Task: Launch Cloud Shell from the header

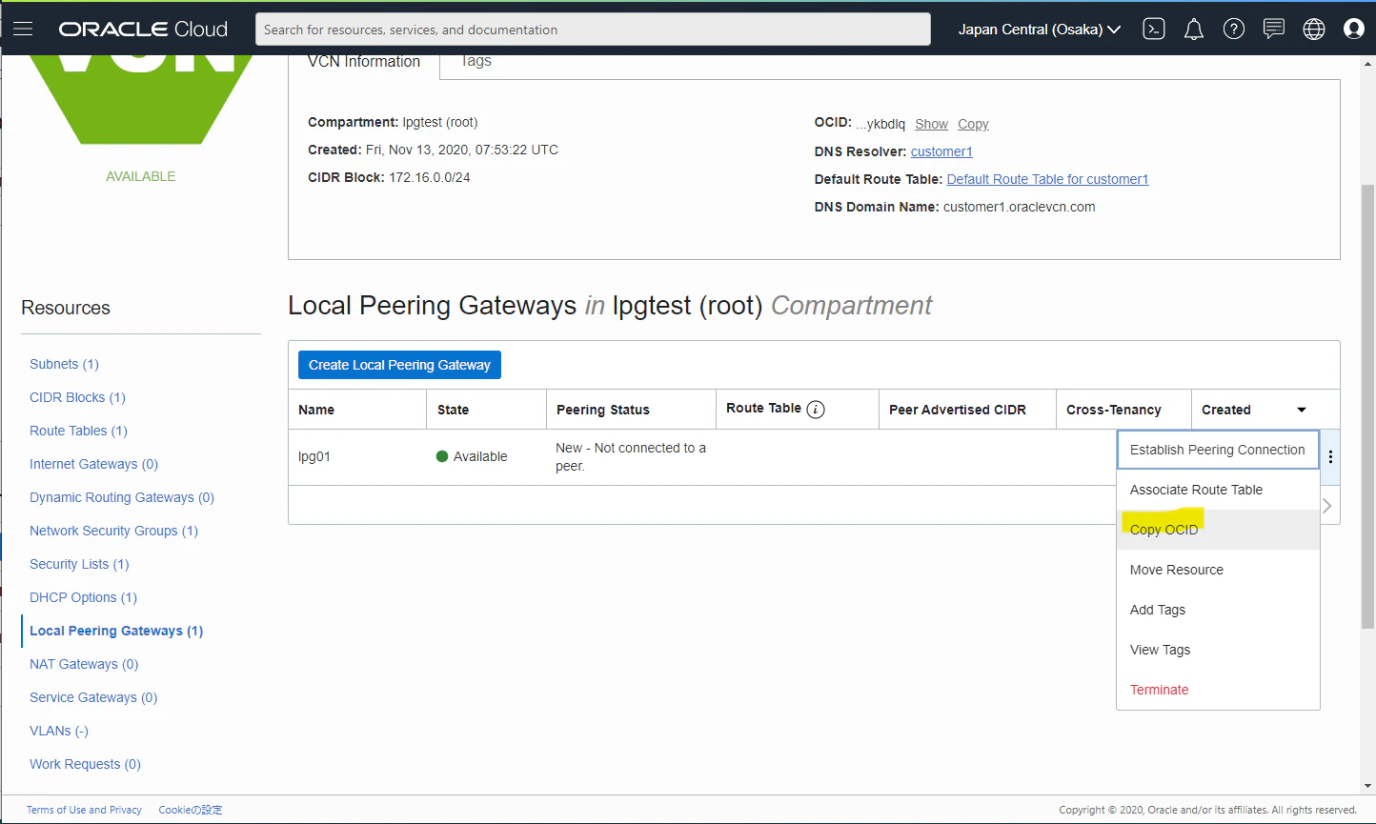Action: 1154,29
